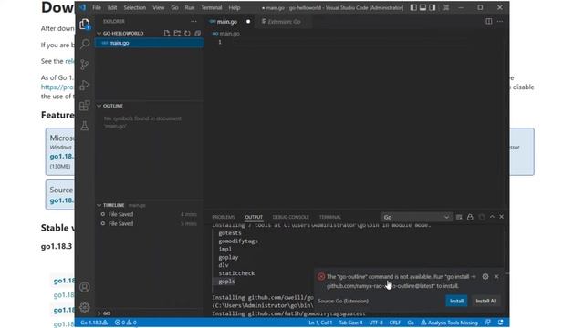Screen dimensions: 584x328
Task: Open feedback icon in status bar
Action: click(x=487, y=323)
